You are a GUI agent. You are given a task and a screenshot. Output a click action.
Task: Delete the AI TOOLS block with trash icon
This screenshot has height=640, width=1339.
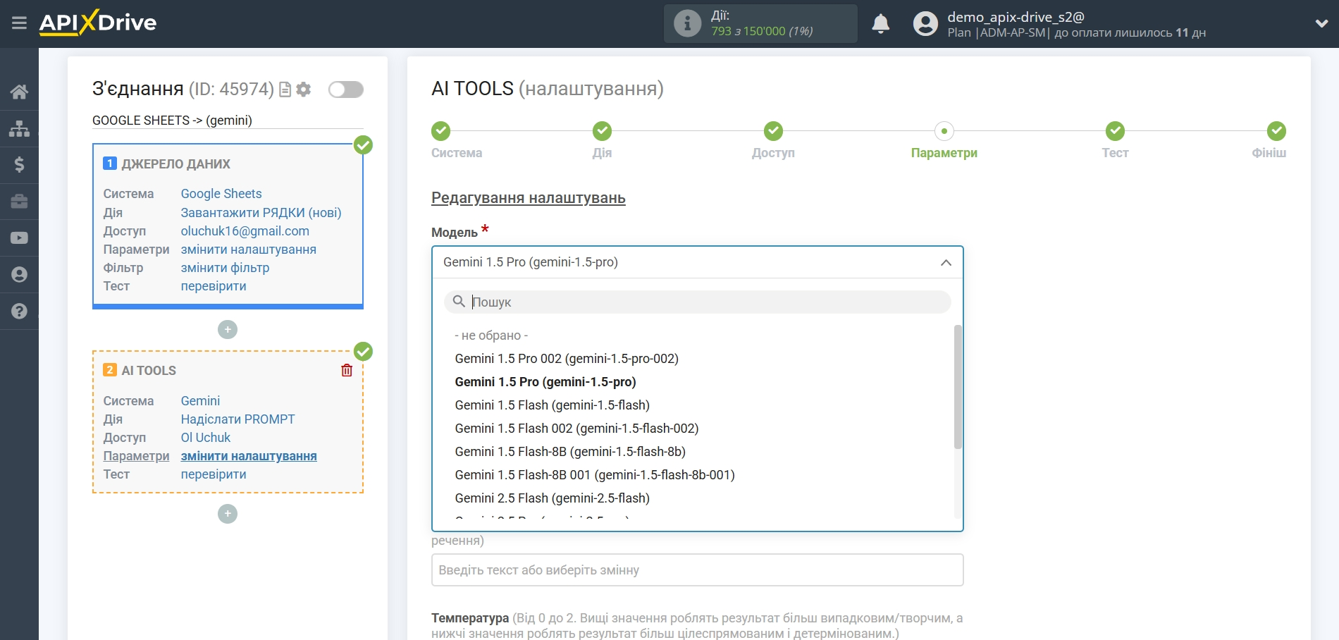coord(347,370)
